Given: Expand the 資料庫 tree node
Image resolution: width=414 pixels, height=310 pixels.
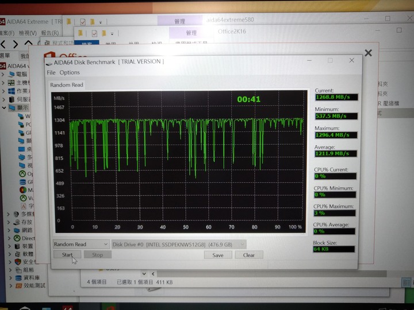Looking at the screenshot, I should point(10,278).
